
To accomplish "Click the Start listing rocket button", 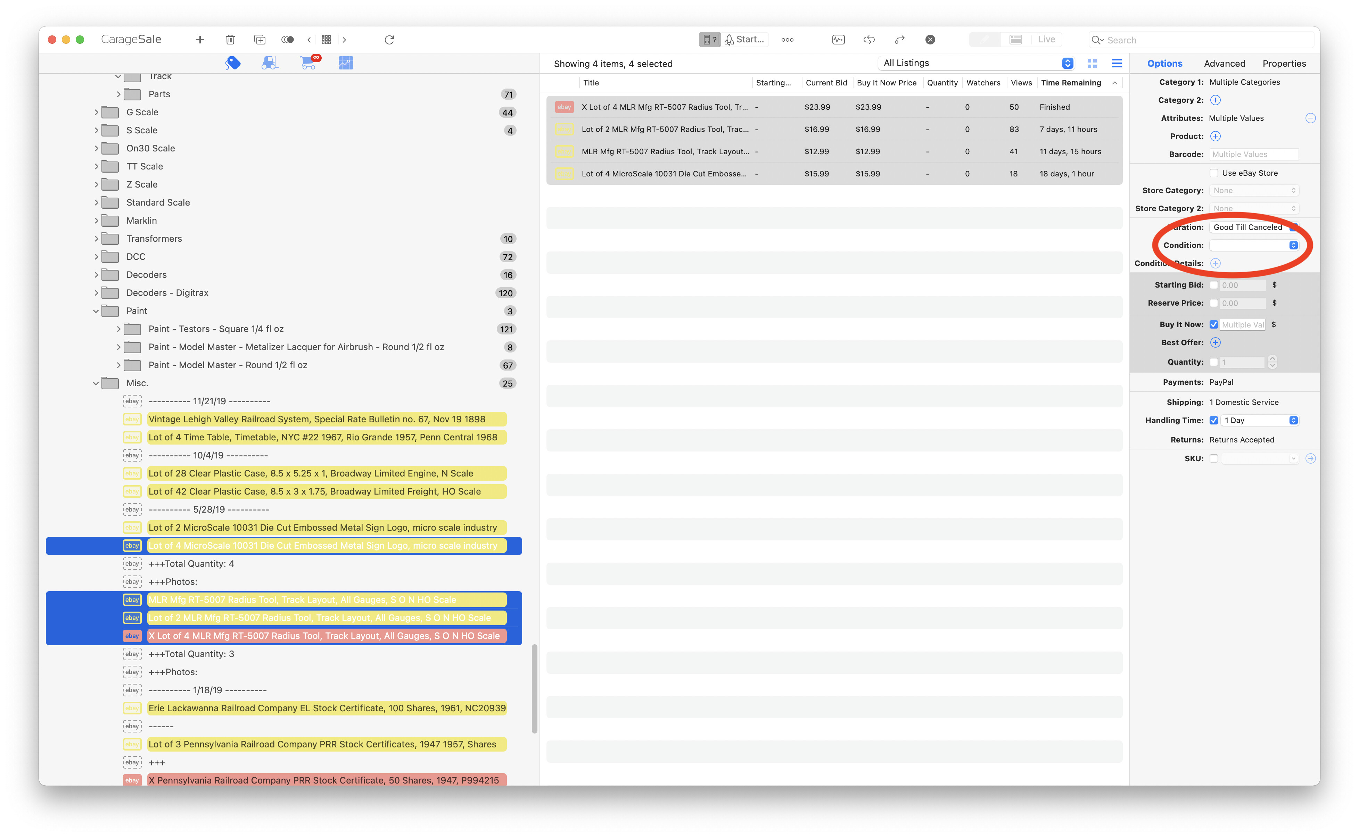I will [745, 39].
